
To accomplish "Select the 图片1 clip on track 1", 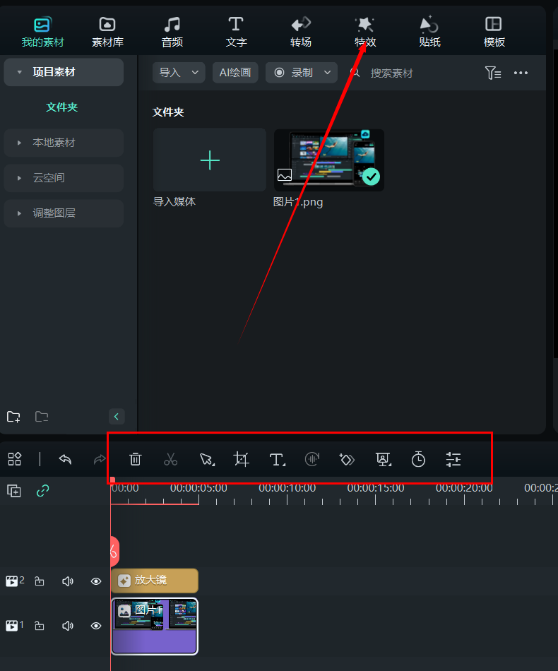I will pos(155,626).
